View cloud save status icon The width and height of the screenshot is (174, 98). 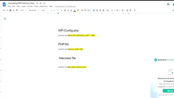[x=44, y=3]
